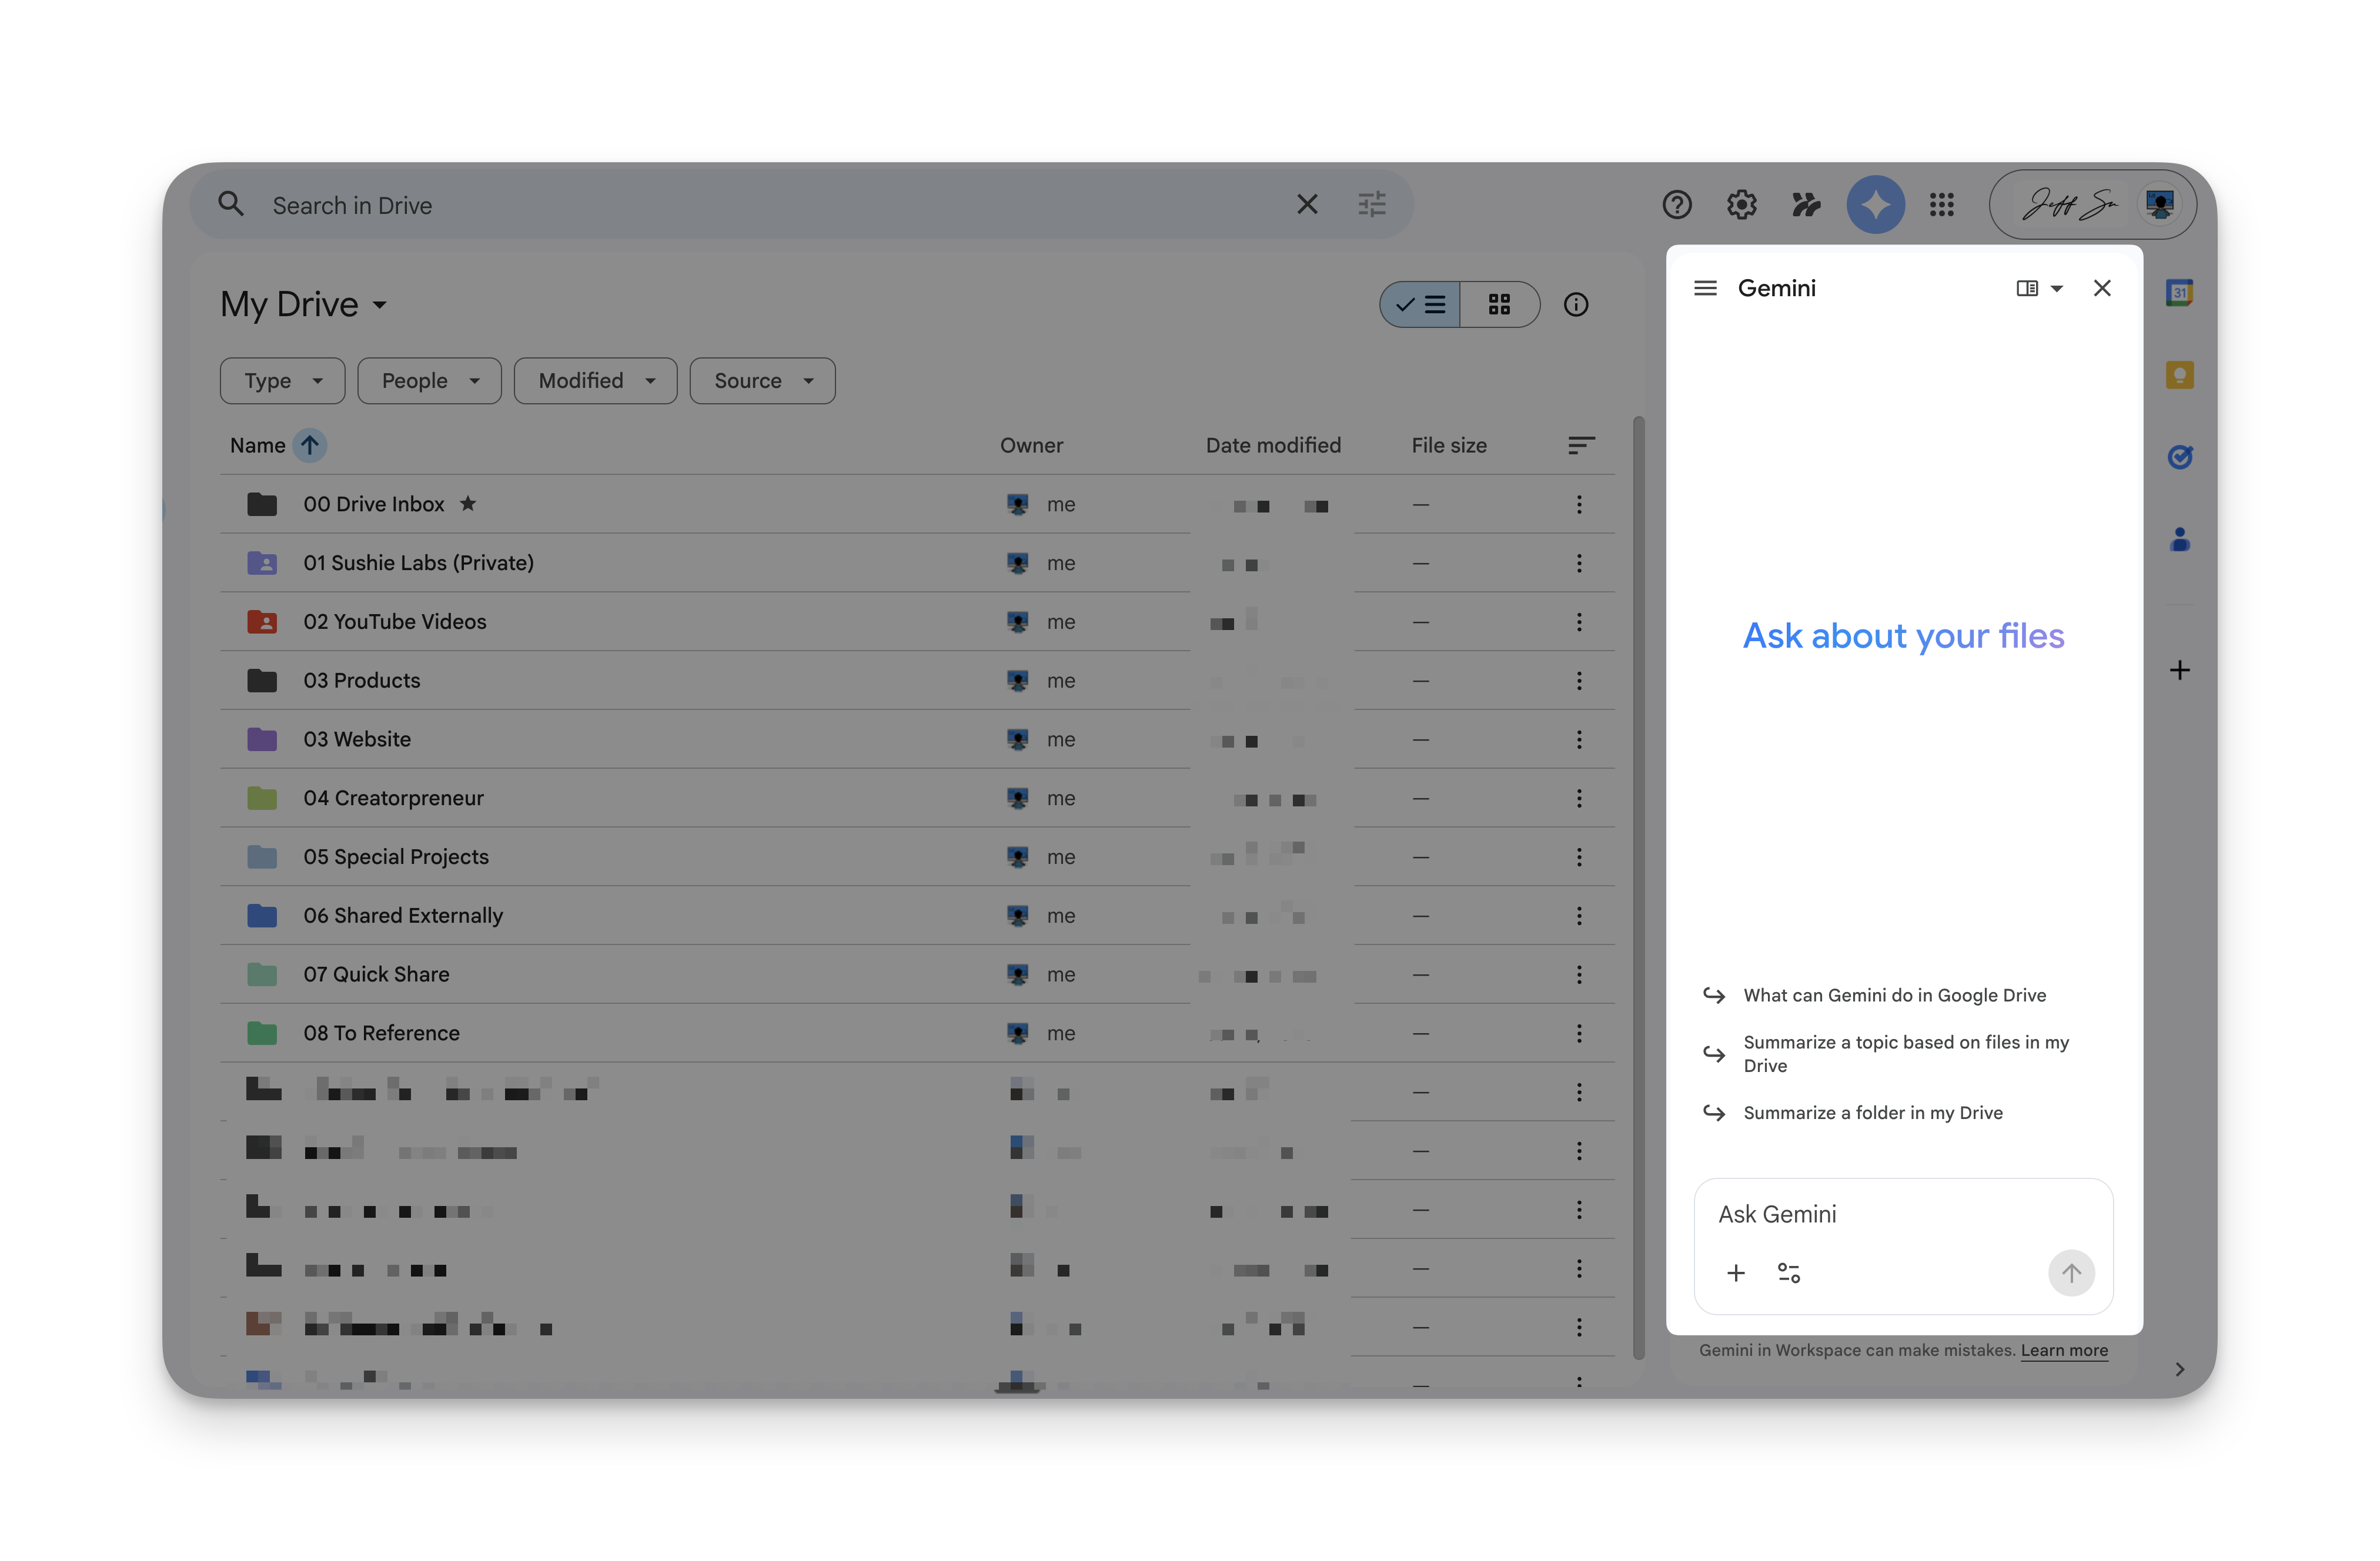Open more actions for 08 To Reference
Screen dimensions: 2380x1561
(x=1579, y=1033)
